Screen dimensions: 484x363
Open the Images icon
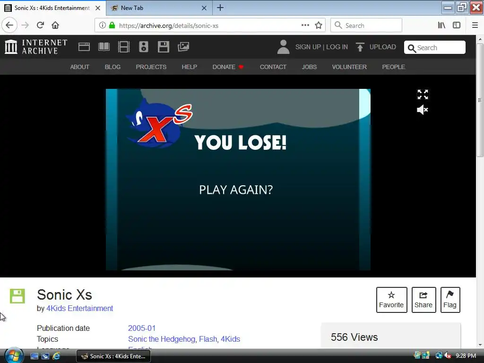(x=183, y=47)
